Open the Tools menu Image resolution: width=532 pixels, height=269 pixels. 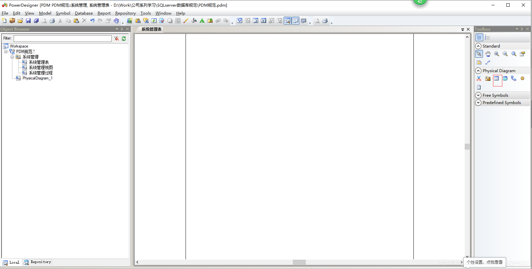click(146, 13)
